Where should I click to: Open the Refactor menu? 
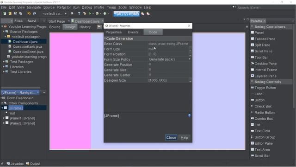point(64,7)
